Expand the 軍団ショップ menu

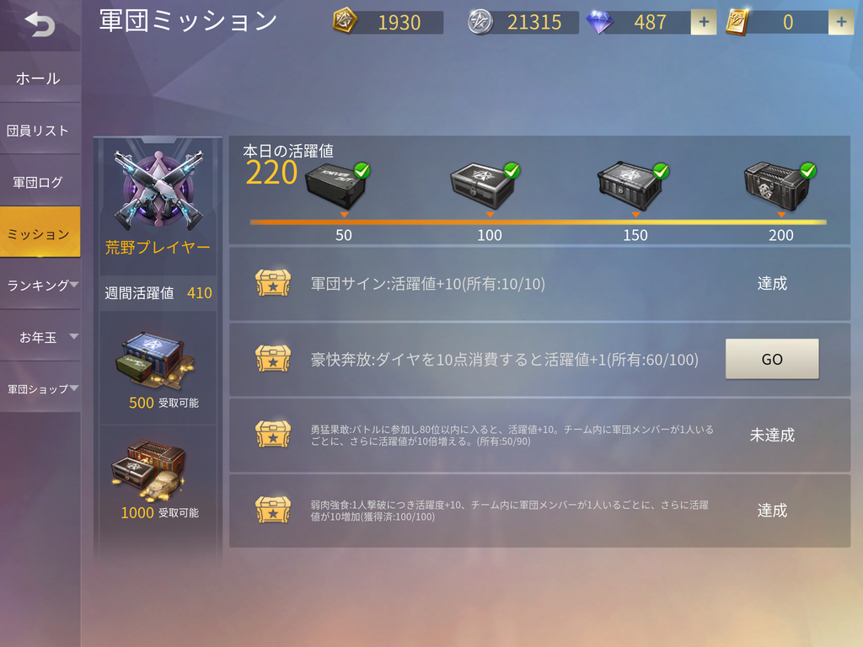point(40,388)
